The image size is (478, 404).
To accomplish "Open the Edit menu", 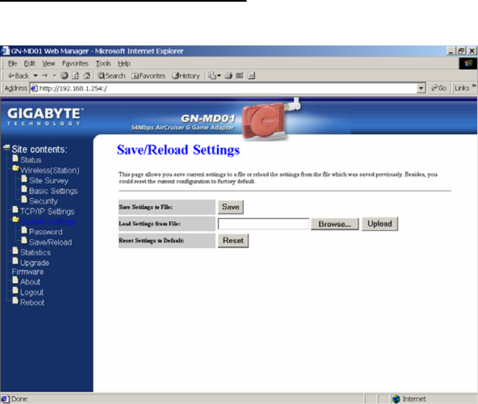I will [30, 63].
